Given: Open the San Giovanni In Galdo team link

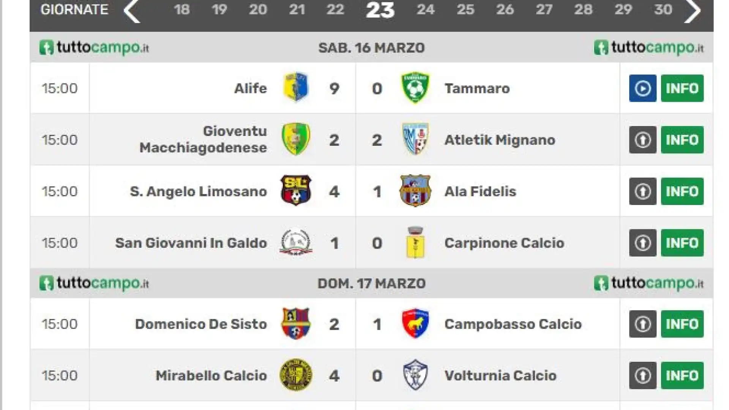Looking at the screenshot, I should (191, 243).
